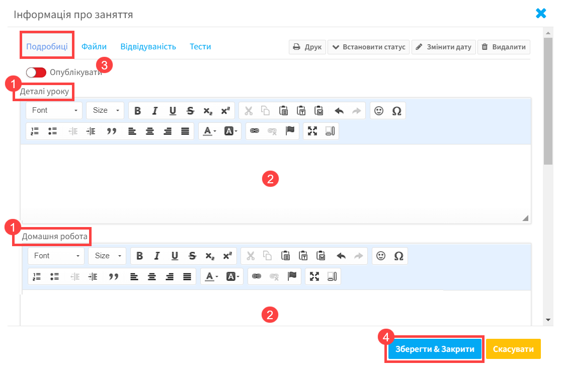Open the Відвідуваність tab
562x369 pixels.
pyautogui.click(x=148, y=47)
